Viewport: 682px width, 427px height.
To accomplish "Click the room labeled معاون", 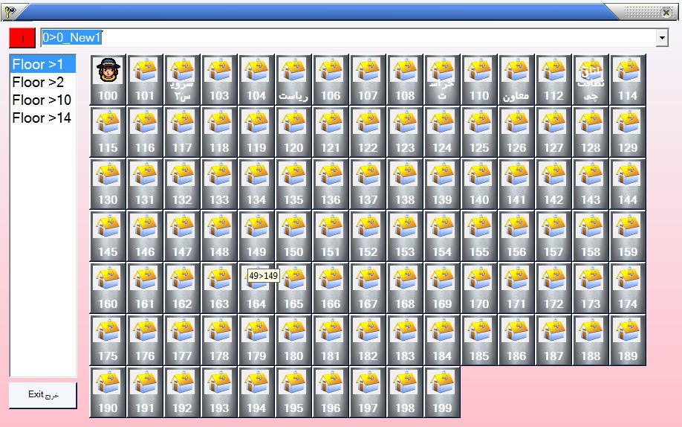I will (x=516, y=80).
